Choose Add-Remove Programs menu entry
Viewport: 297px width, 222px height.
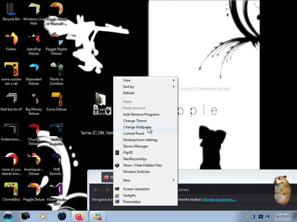146,114
